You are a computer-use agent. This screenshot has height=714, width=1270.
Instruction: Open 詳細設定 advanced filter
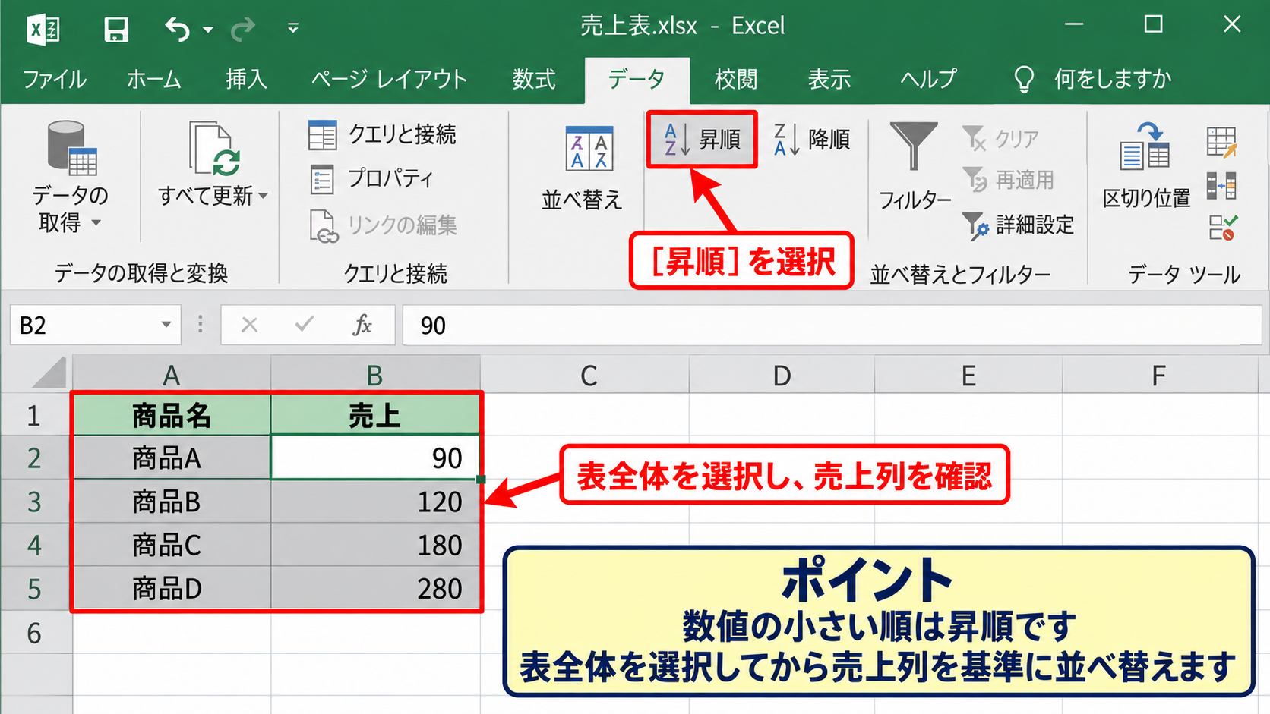(x=1018, y=225)
